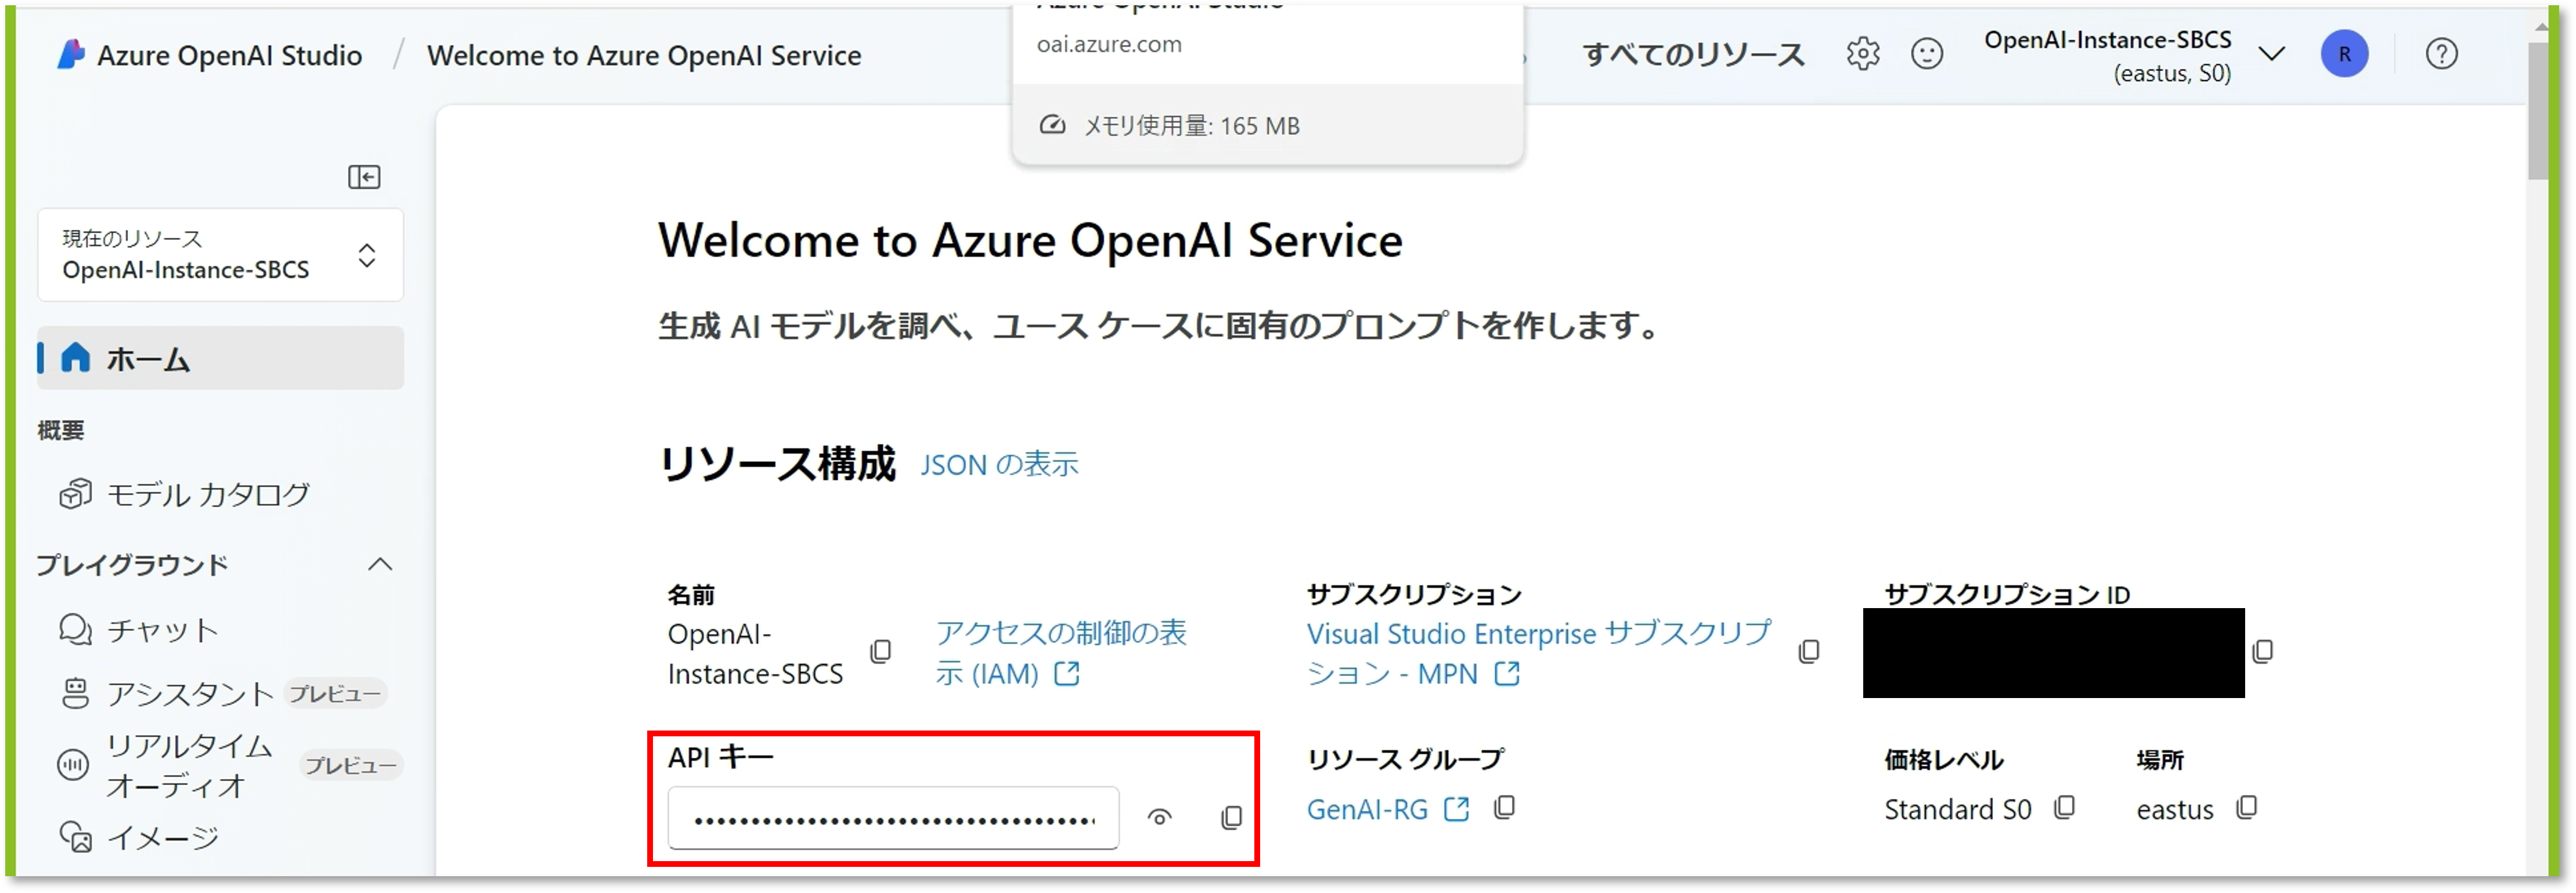Viewport: 2576px width, 893px height.
Task: Expand OpenAI-Instance-SBCS resource chevron in header
Action: point(2272,54)
